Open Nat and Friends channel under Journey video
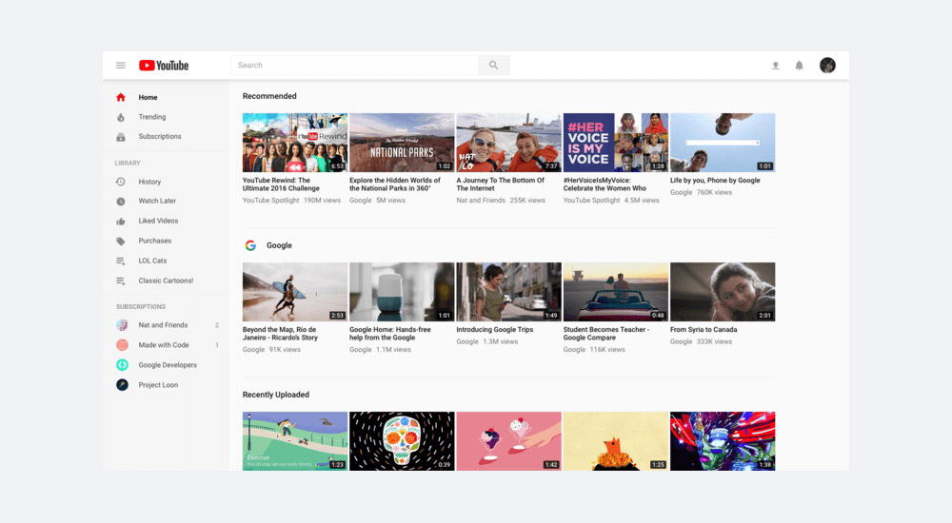 coord(481,201)
